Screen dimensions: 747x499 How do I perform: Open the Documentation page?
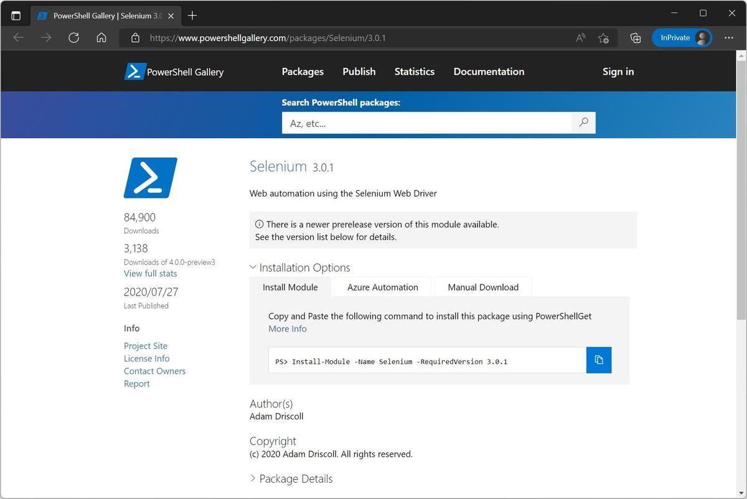tap(489, 72)
